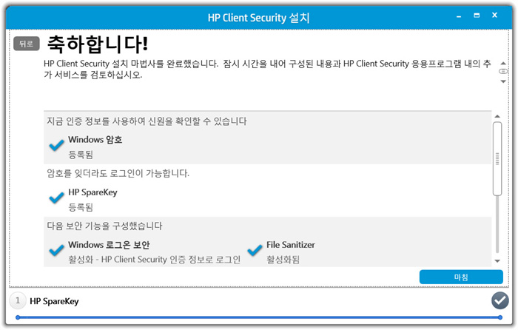The image size is (518, 330).
Task: Minimize the HP Client Security window
Action: point(459,16)
